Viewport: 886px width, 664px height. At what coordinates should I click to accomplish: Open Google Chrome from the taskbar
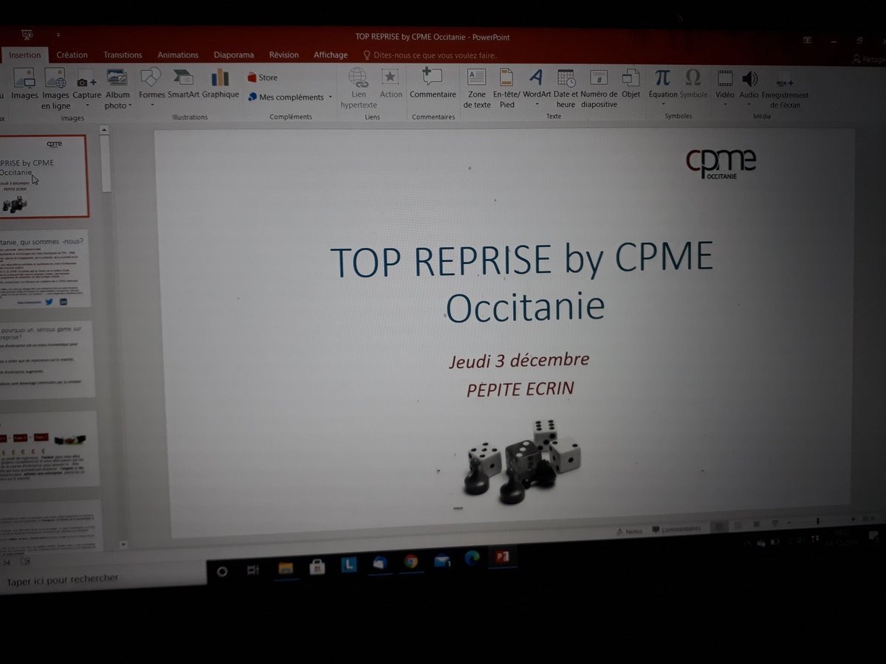[411, 561]
